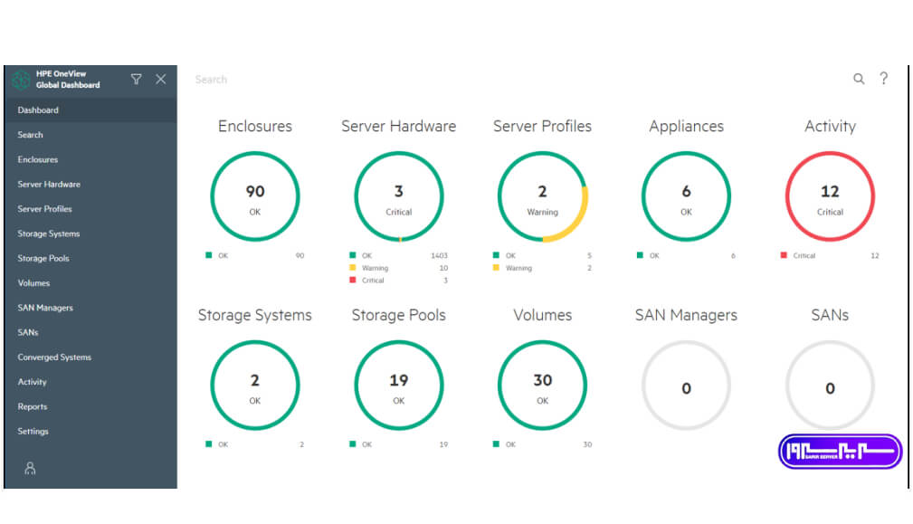Open the user account icon
This screenshot has height=524, width=913.
(x=30, y=468)
